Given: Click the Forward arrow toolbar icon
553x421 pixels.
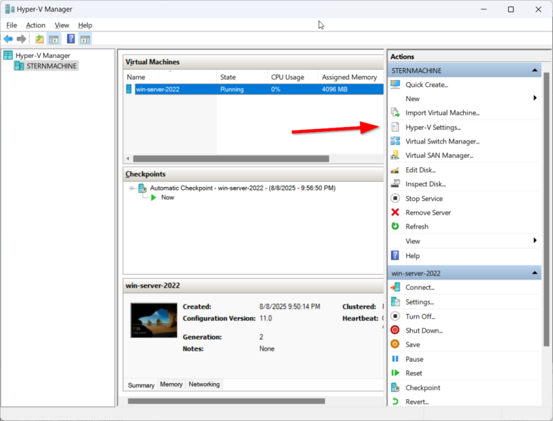Looking at the screenshot, I should tap(21, 39).
